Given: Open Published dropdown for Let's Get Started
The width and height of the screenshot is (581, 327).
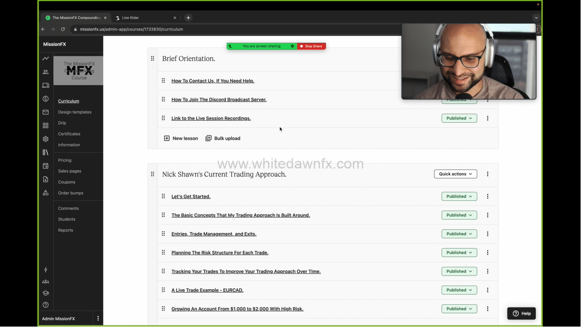Looking at the screenshot, I should 459,196.
